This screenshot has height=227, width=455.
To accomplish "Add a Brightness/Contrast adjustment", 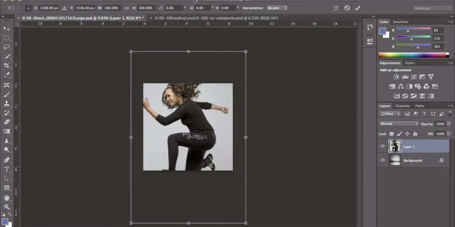I will [396, 77].
